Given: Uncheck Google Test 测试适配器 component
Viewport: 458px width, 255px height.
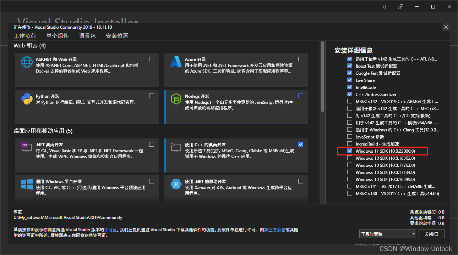Looking at the screenshot, I should pos(350,73).
